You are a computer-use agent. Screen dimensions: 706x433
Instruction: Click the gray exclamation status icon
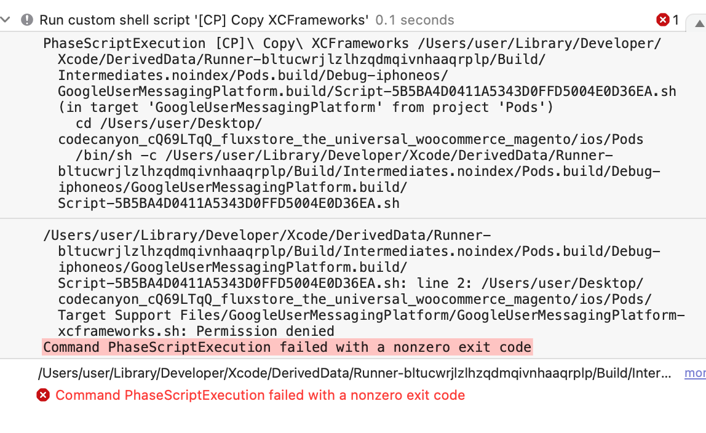point(27,20)
